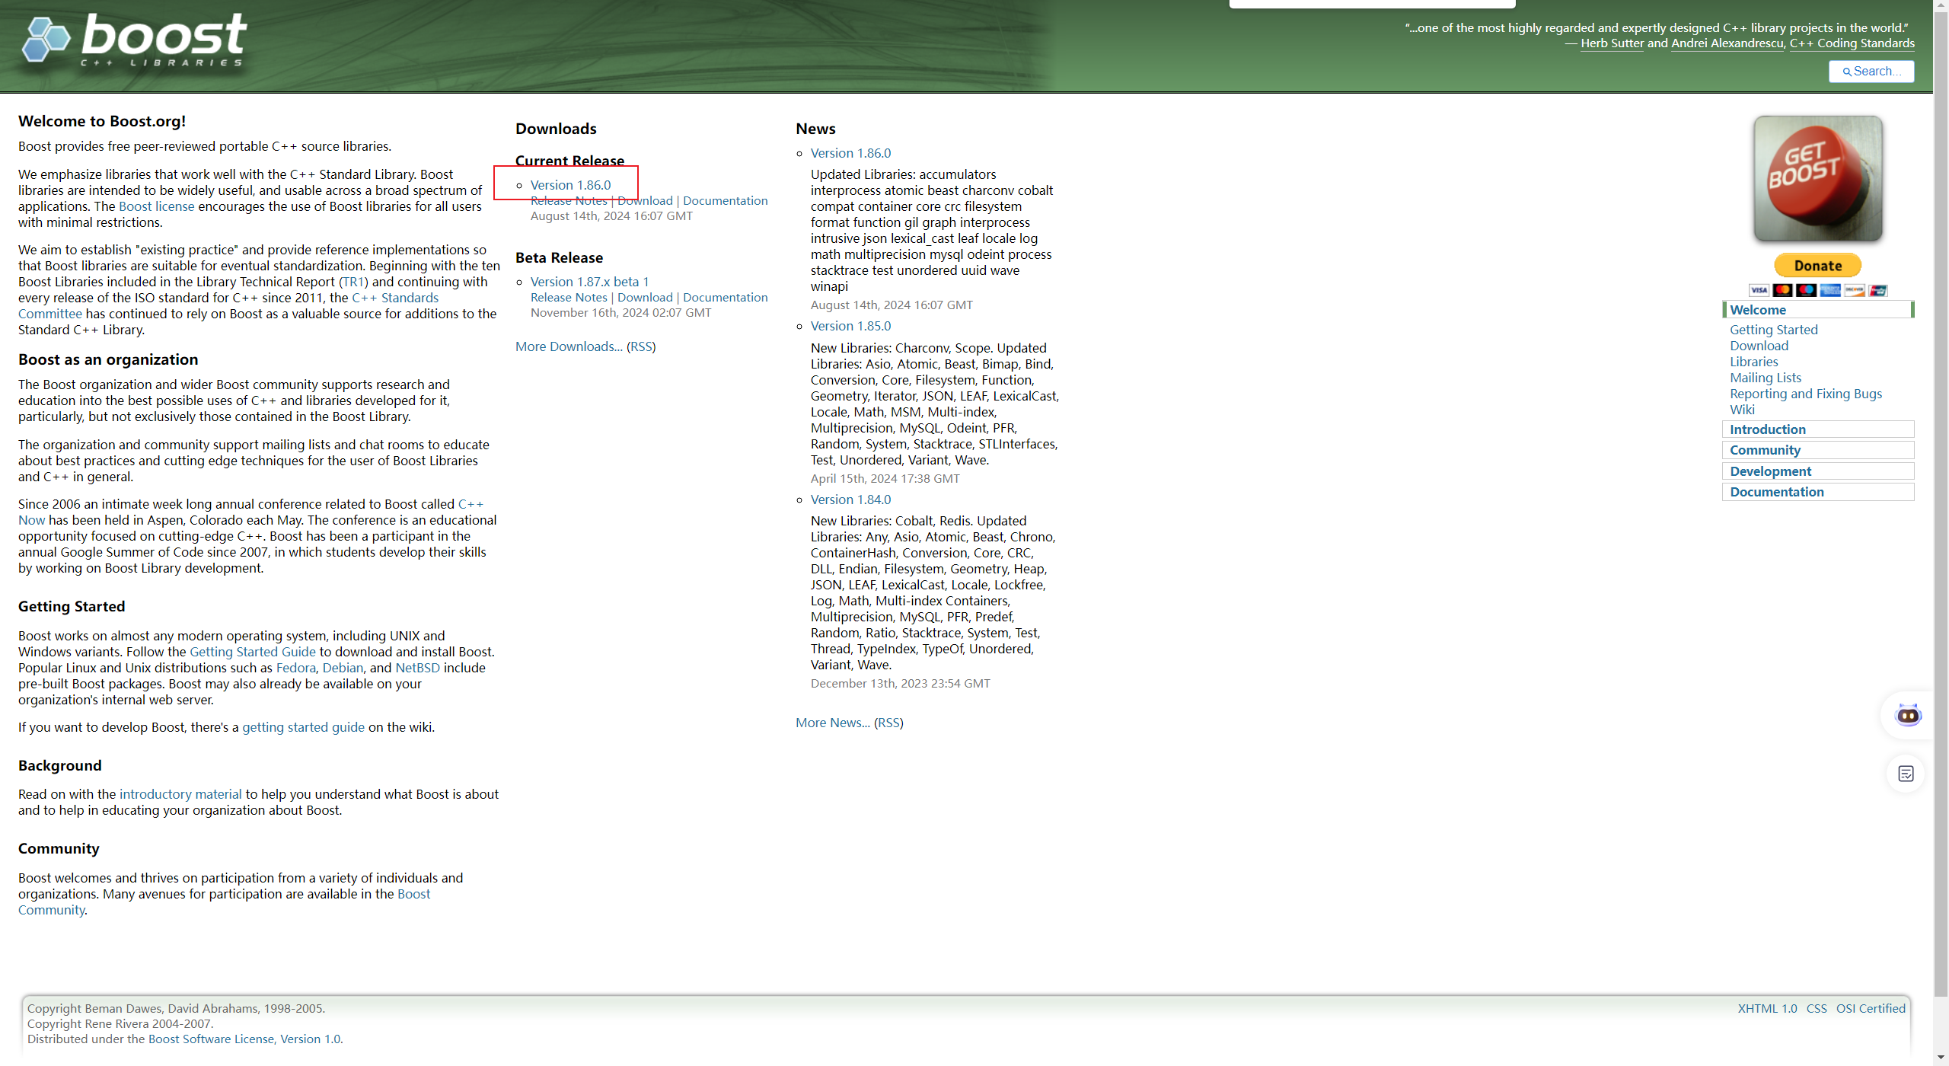1949x1066 pixels.
Task: Open the Mailing Lists sidebar link
Action: 1765,378
